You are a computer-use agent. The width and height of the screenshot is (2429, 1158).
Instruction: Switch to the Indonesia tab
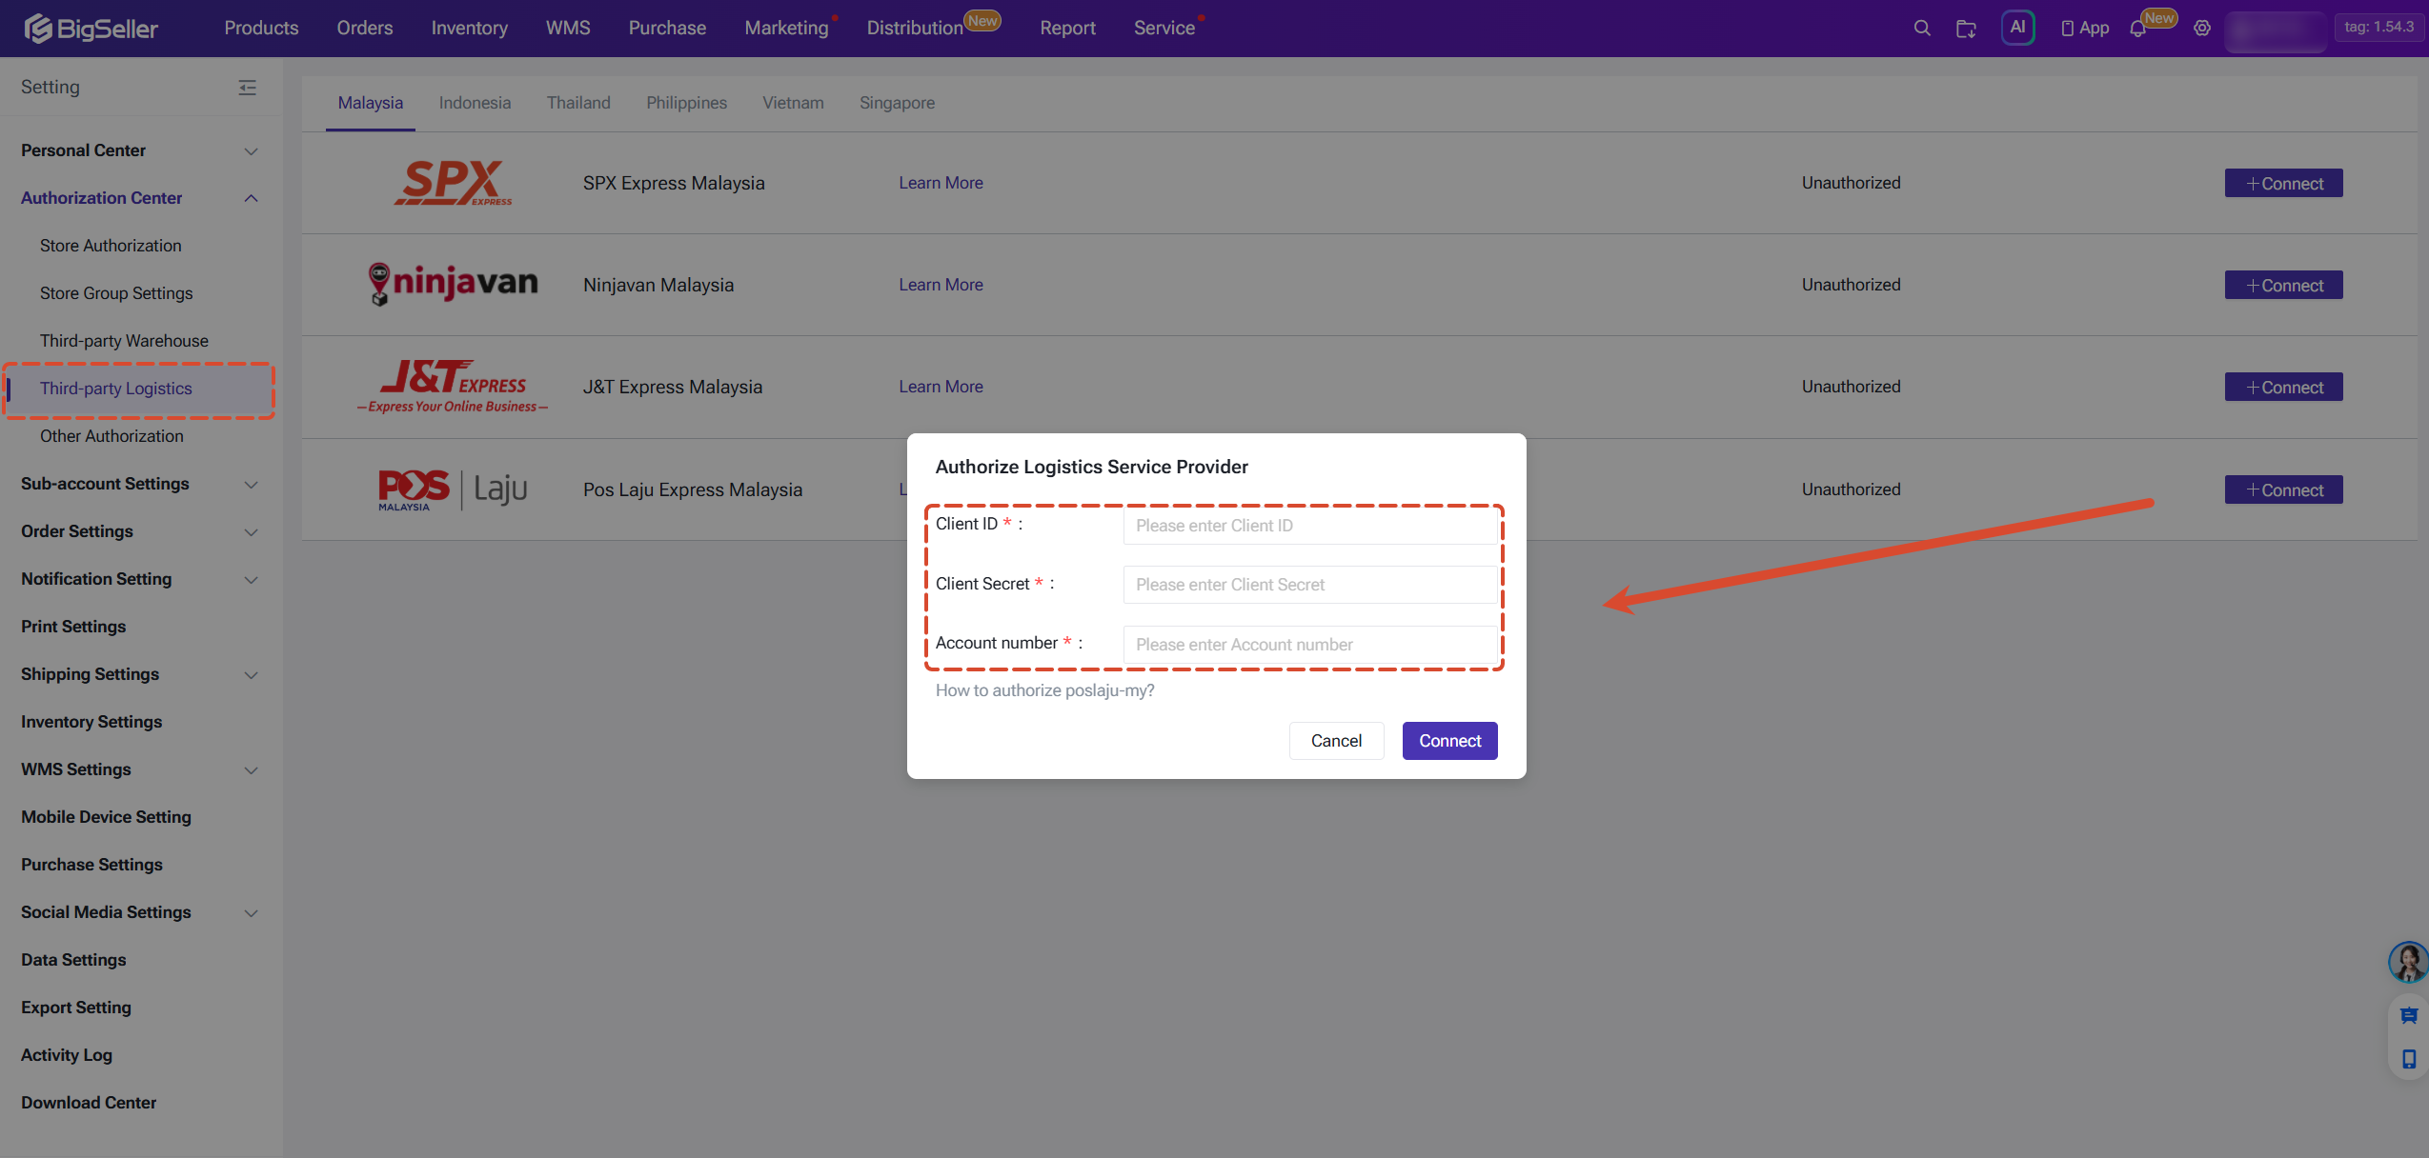coord(475,103)
